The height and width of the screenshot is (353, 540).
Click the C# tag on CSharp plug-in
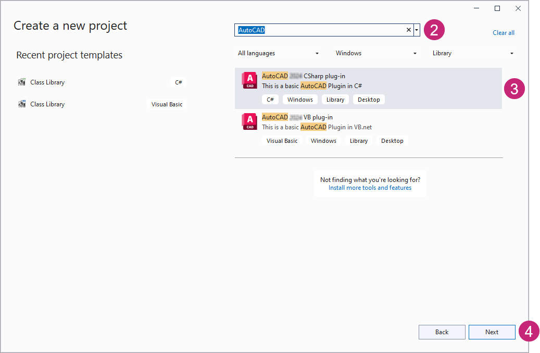(x=270, y=100)
